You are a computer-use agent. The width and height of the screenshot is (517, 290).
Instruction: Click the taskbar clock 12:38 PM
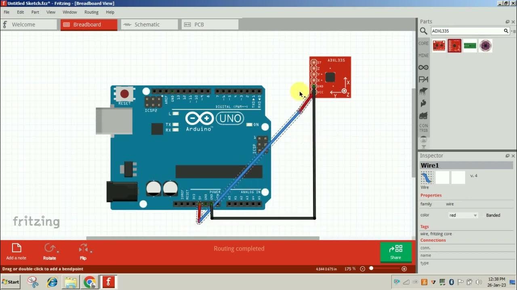[x=496, y=279]
